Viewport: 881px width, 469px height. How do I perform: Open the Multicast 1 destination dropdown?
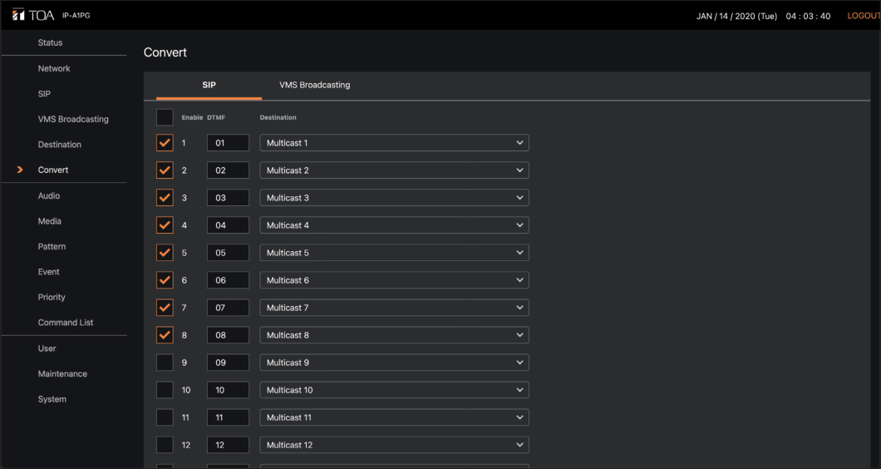coord(394,143)
